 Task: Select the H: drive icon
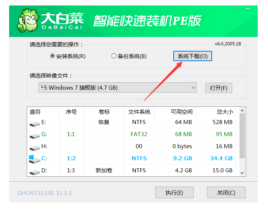(34, 148)
